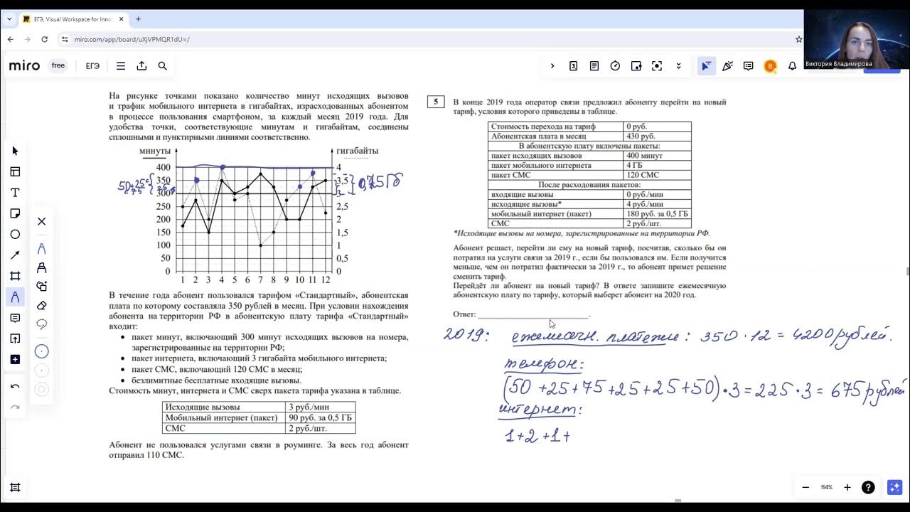This screenshot has width=910, height=512.
Task: Click the 114% zoom level
Action: coord(826,487)
